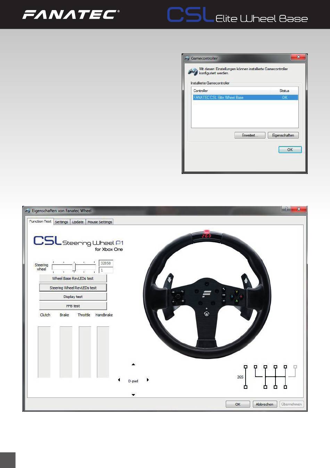Click the D-pad right arrow

[148, 380]
